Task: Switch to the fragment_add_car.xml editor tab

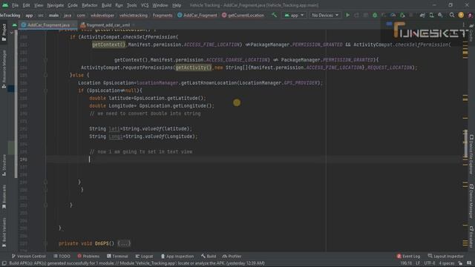Action: pyautogui.click(x=108, y=25)
